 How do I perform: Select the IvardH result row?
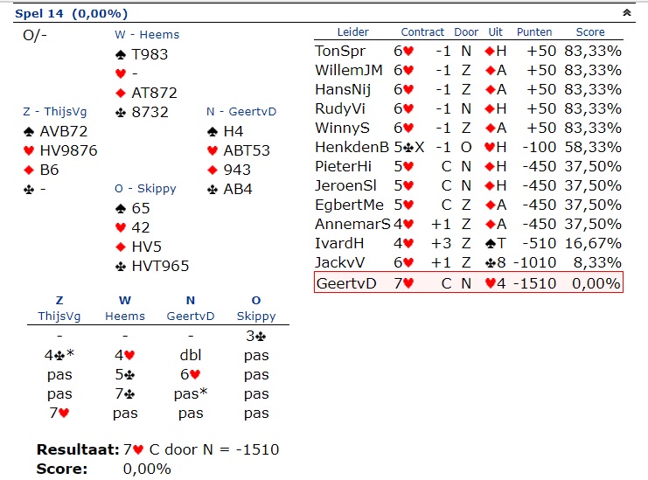(x=468, y=243)
